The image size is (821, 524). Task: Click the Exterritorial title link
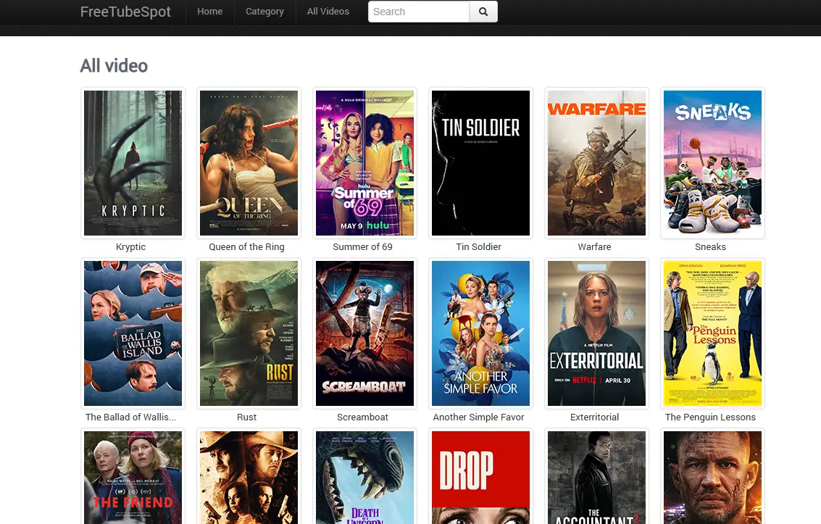(x=594, y=417)
